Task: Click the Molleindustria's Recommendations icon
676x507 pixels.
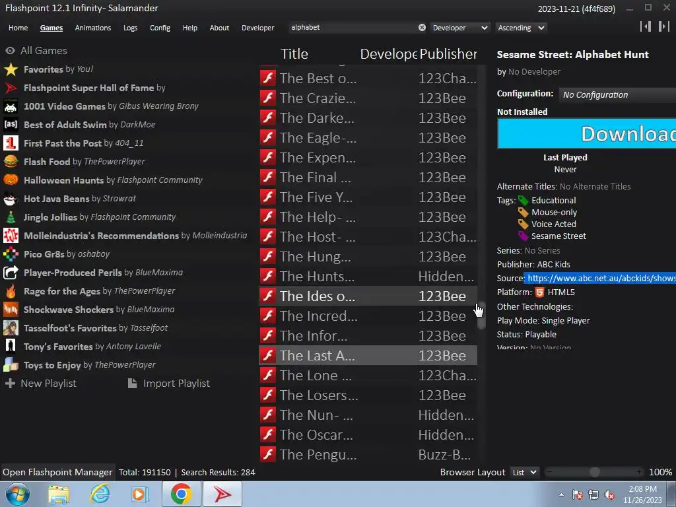Action: coord(11,236)
